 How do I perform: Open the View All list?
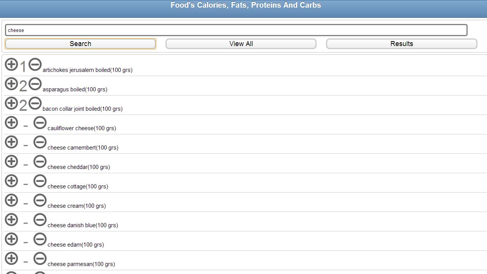click(241, 43)
